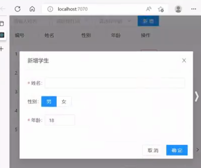The height and width of the screenshot is (168, 201).
Task: Close the 新增学生 dialog with the X
Action: coord(184,60)
